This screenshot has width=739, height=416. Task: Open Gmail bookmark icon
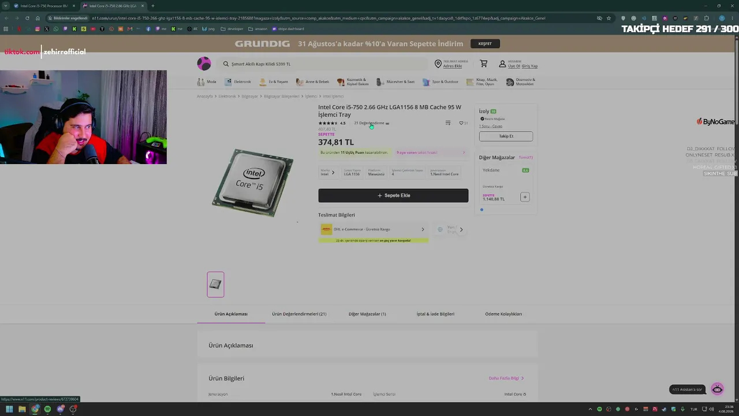click(130, 29)
